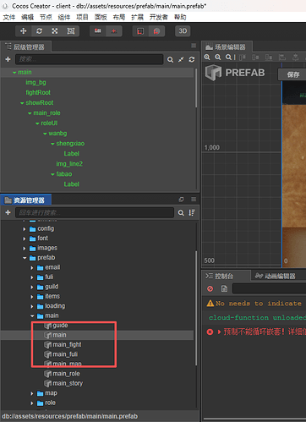306x422 pixels.
Task: Click align horizontal center icon in scene toolbar
Action: coord(295,58)
